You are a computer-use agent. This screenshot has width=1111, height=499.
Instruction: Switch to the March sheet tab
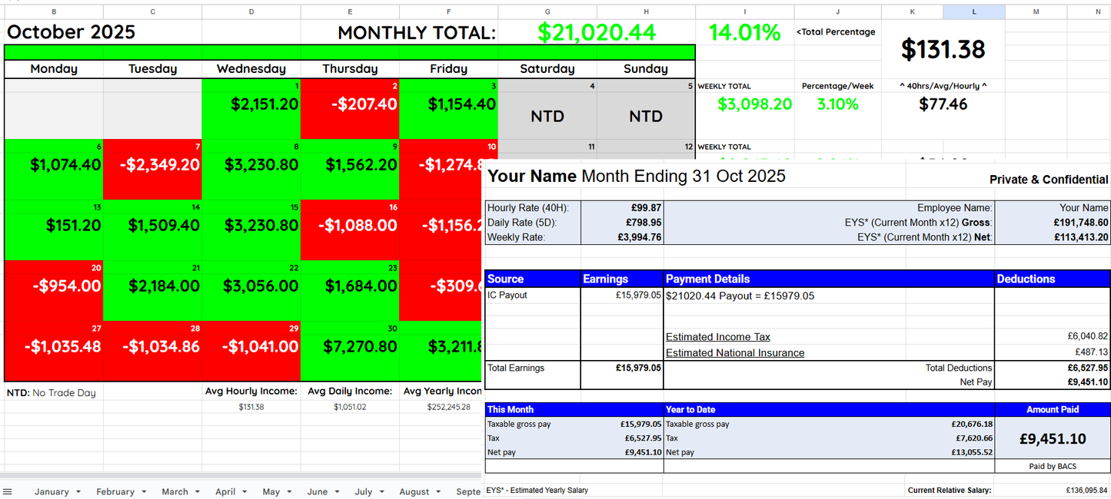176,491
